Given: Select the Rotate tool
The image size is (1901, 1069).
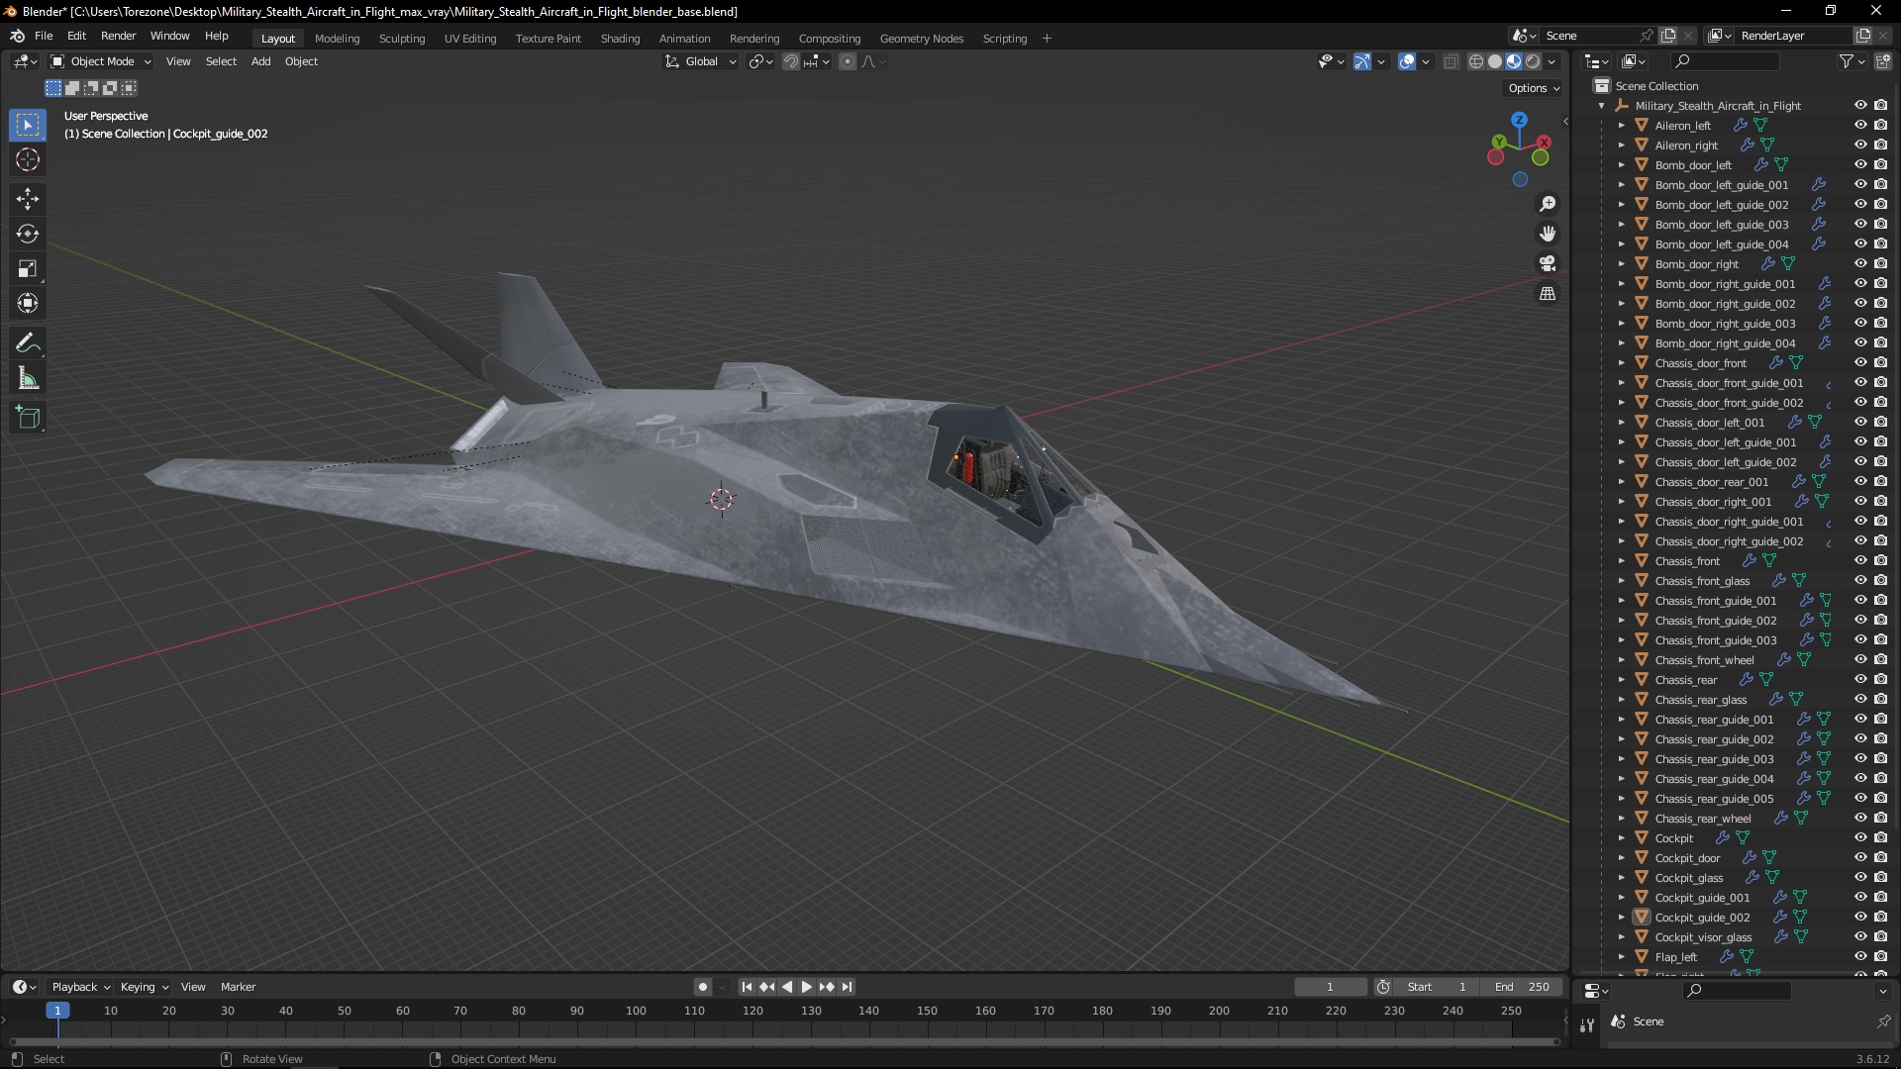Looking at the screenshot, I should click(28, 234).
